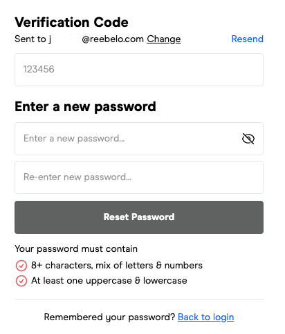Click the divider line above Remembered your password

tap(139, 299)
